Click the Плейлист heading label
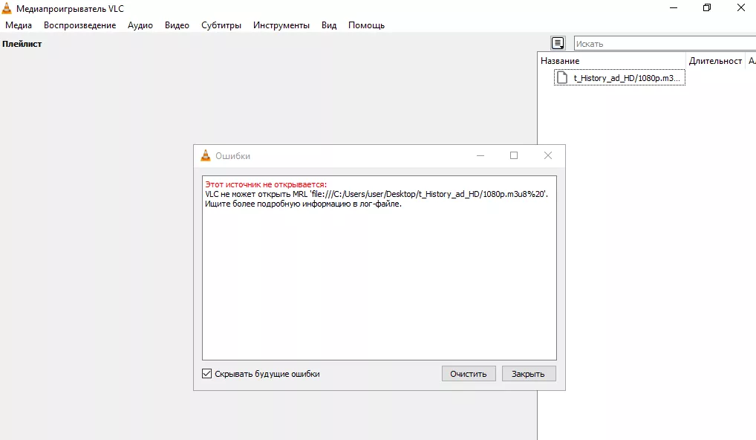The image size is (756, 440). pyautogui.click(x=22, y=44)
